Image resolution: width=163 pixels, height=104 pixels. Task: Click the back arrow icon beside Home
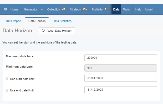[6, 9]
